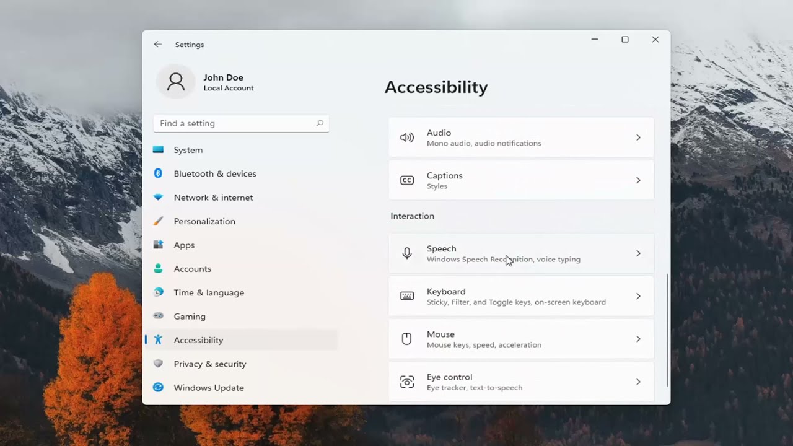Select Privacy & security
Screen dimensions: 793x446
click(x=241, y=364)
